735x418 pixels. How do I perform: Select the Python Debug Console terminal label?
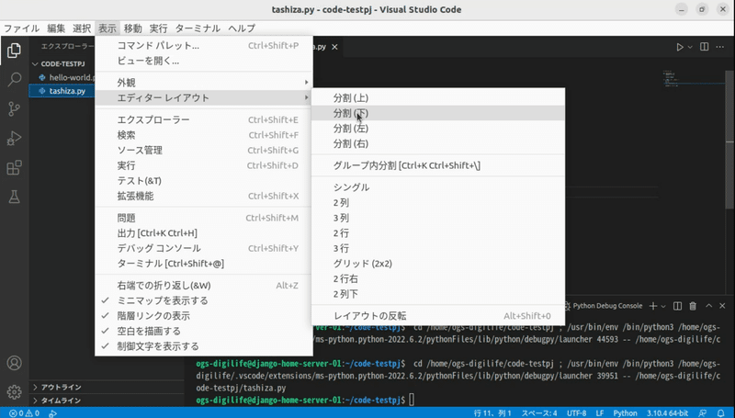(607, 306)
